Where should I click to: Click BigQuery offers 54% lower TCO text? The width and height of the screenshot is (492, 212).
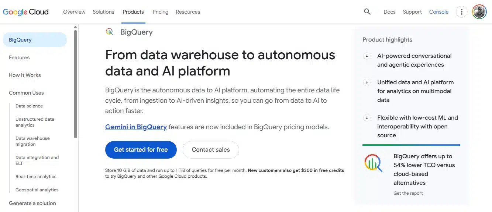(424, 170)
